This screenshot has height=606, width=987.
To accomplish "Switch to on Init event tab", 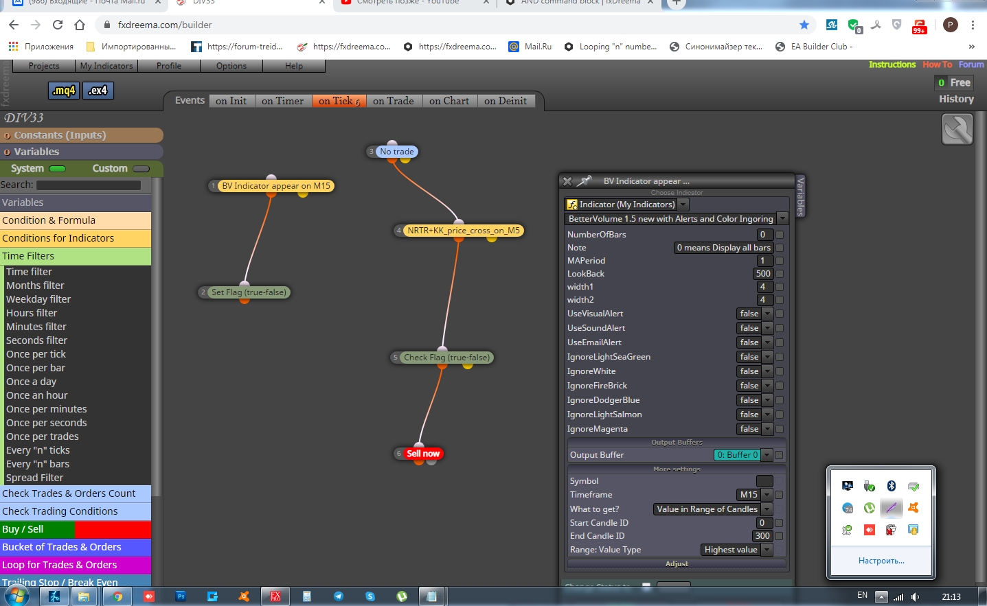I will point(231,101).
